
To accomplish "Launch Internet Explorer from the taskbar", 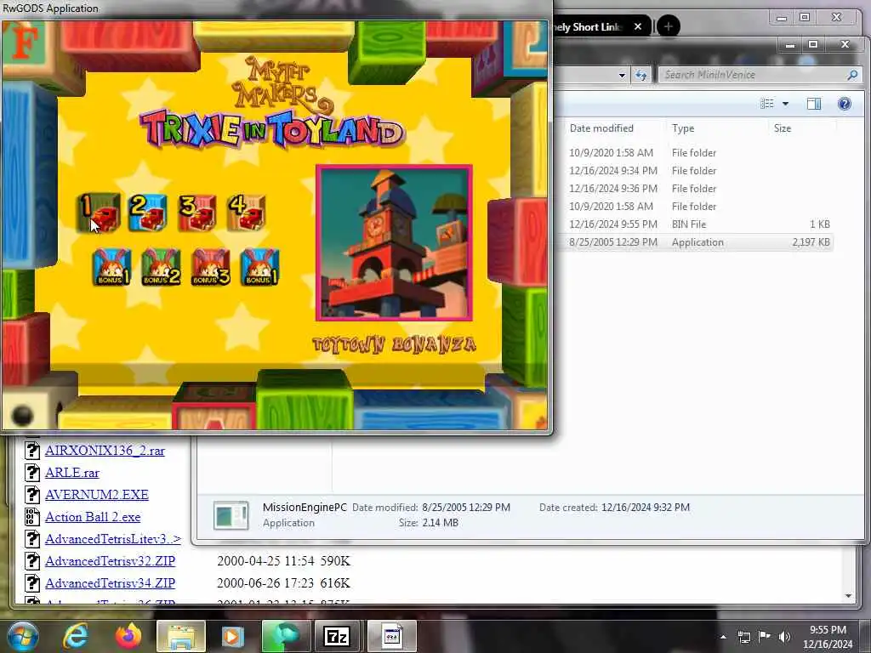I will [x=76, y=636].
